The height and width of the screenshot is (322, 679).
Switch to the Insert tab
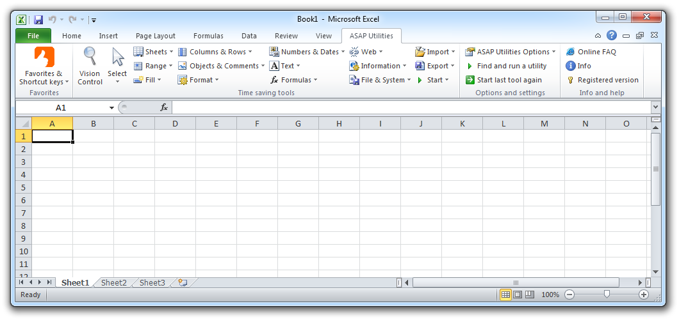point(108,36)
